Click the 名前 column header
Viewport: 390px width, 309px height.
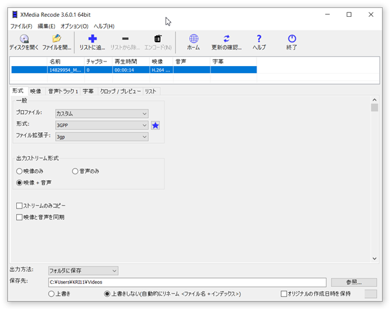(65, 62)
